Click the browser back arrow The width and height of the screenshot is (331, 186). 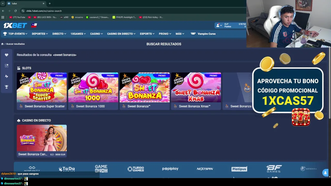point(3,11)
